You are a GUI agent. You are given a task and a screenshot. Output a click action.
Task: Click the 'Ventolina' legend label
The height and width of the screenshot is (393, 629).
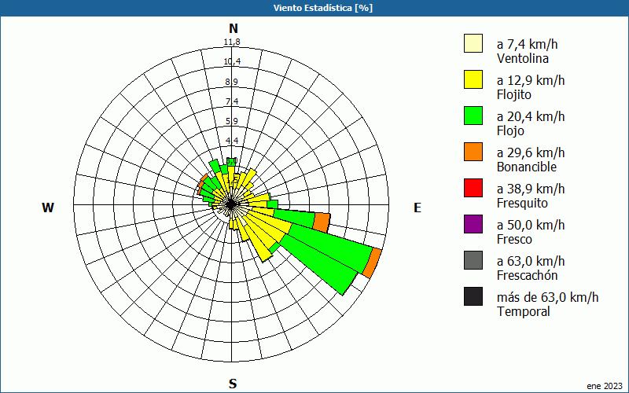point(523,58)
